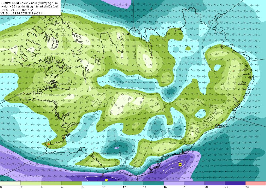
Task: Click the 'hviður > 25 m/s (hvítt)' text
Action: pos(14,6)
